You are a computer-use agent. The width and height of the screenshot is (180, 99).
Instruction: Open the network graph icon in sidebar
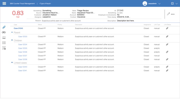tap(4, 48)
